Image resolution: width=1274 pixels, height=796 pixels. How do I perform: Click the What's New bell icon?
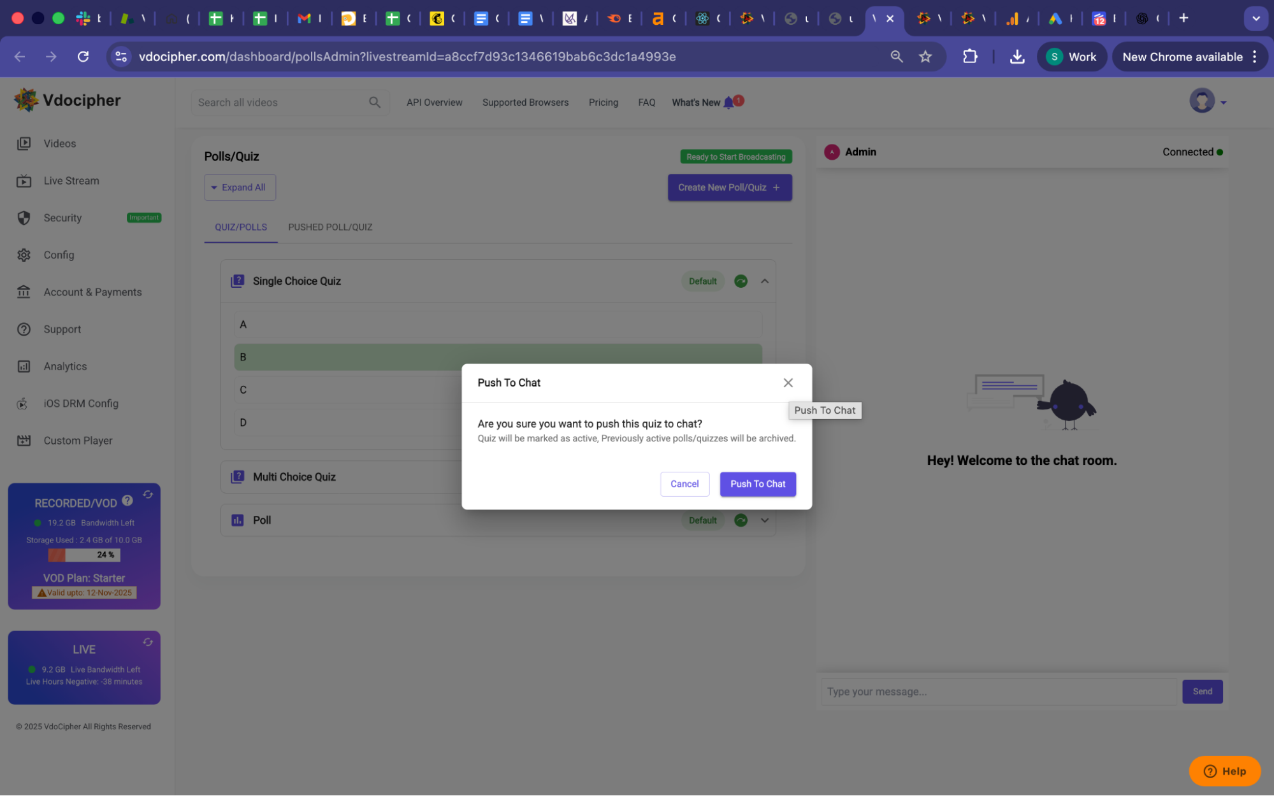728,103
